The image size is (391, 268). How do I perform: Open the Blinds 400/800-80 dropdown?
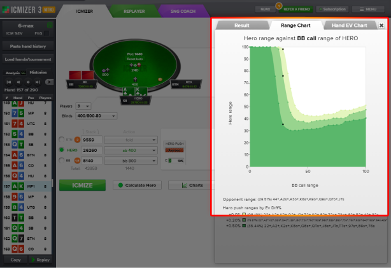point(96,116)
